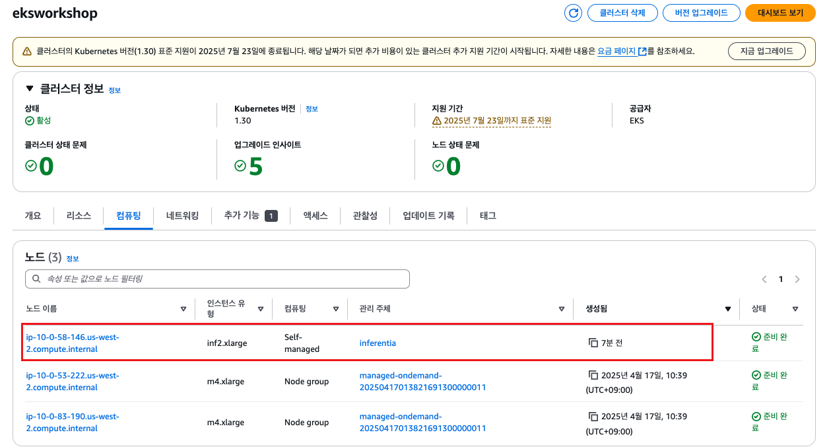The width and height of the screenshot is (829, 447).
Task: Sort by 관리 주체 column arrow
Action: click(x=562, y=309)
